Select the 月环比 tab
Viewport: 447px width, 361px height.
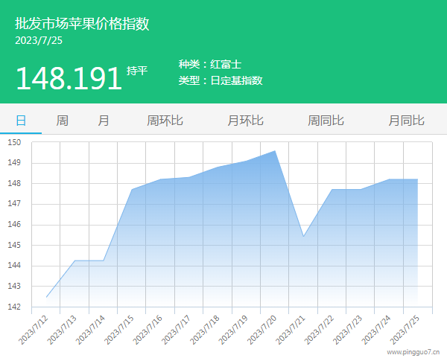pyautogui.click(x=245, y=120)
